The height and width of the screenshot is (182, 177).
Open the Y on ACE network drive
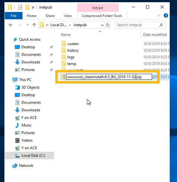[29, 148]
